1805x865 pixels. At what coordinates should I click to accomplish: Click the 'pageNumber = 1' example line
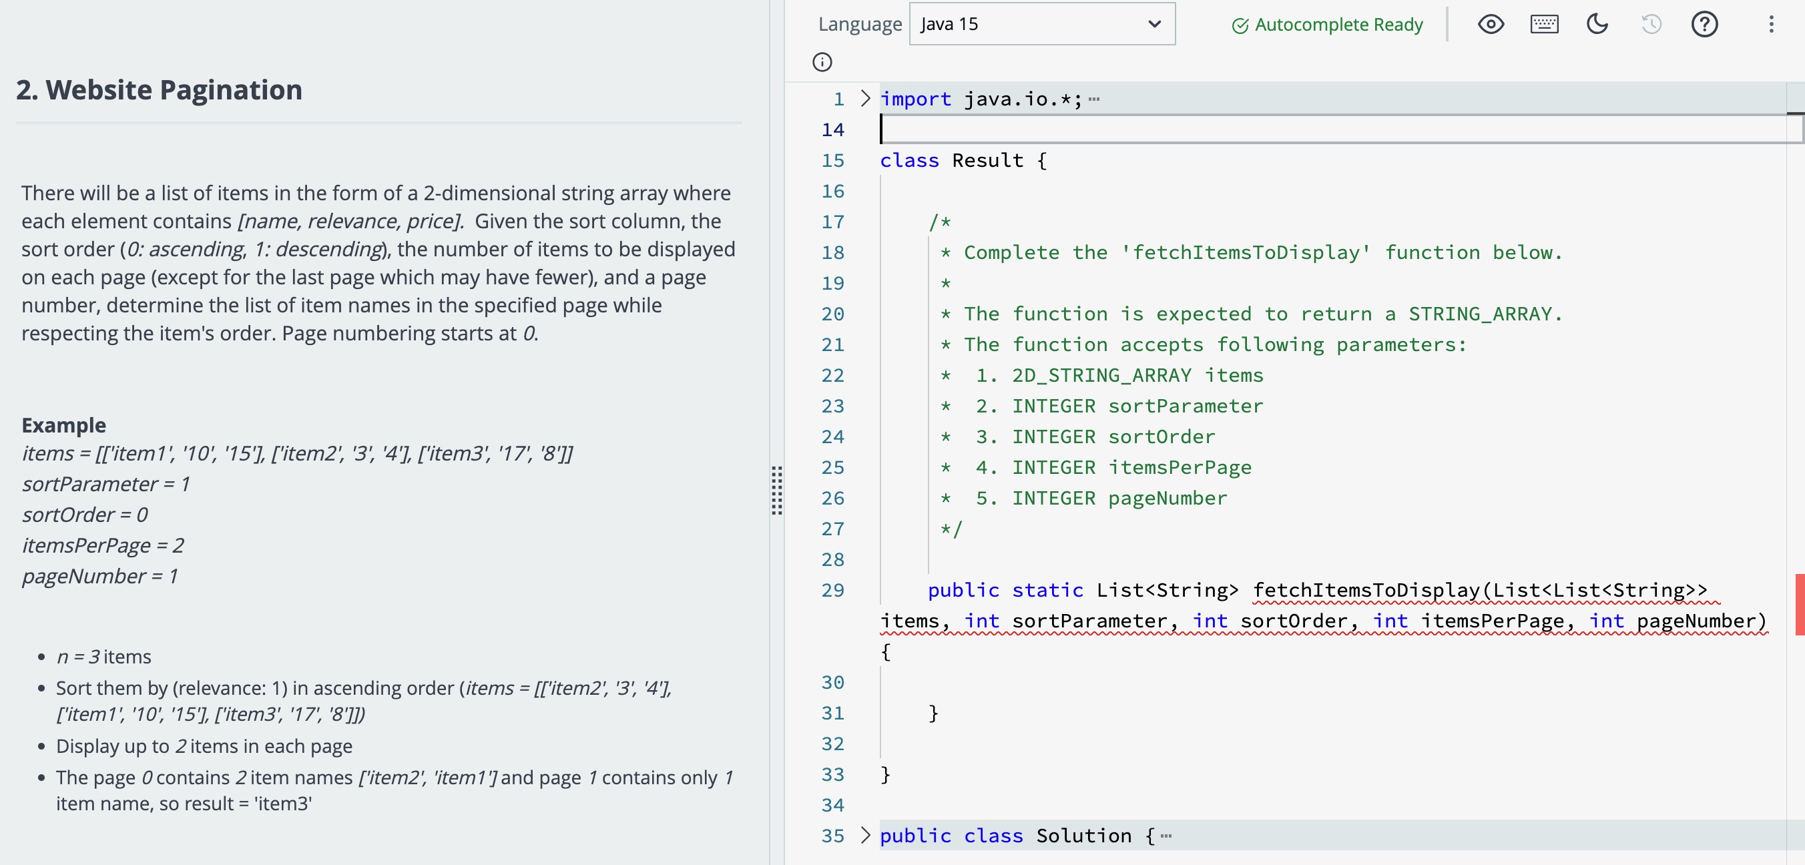coord(99,576)
